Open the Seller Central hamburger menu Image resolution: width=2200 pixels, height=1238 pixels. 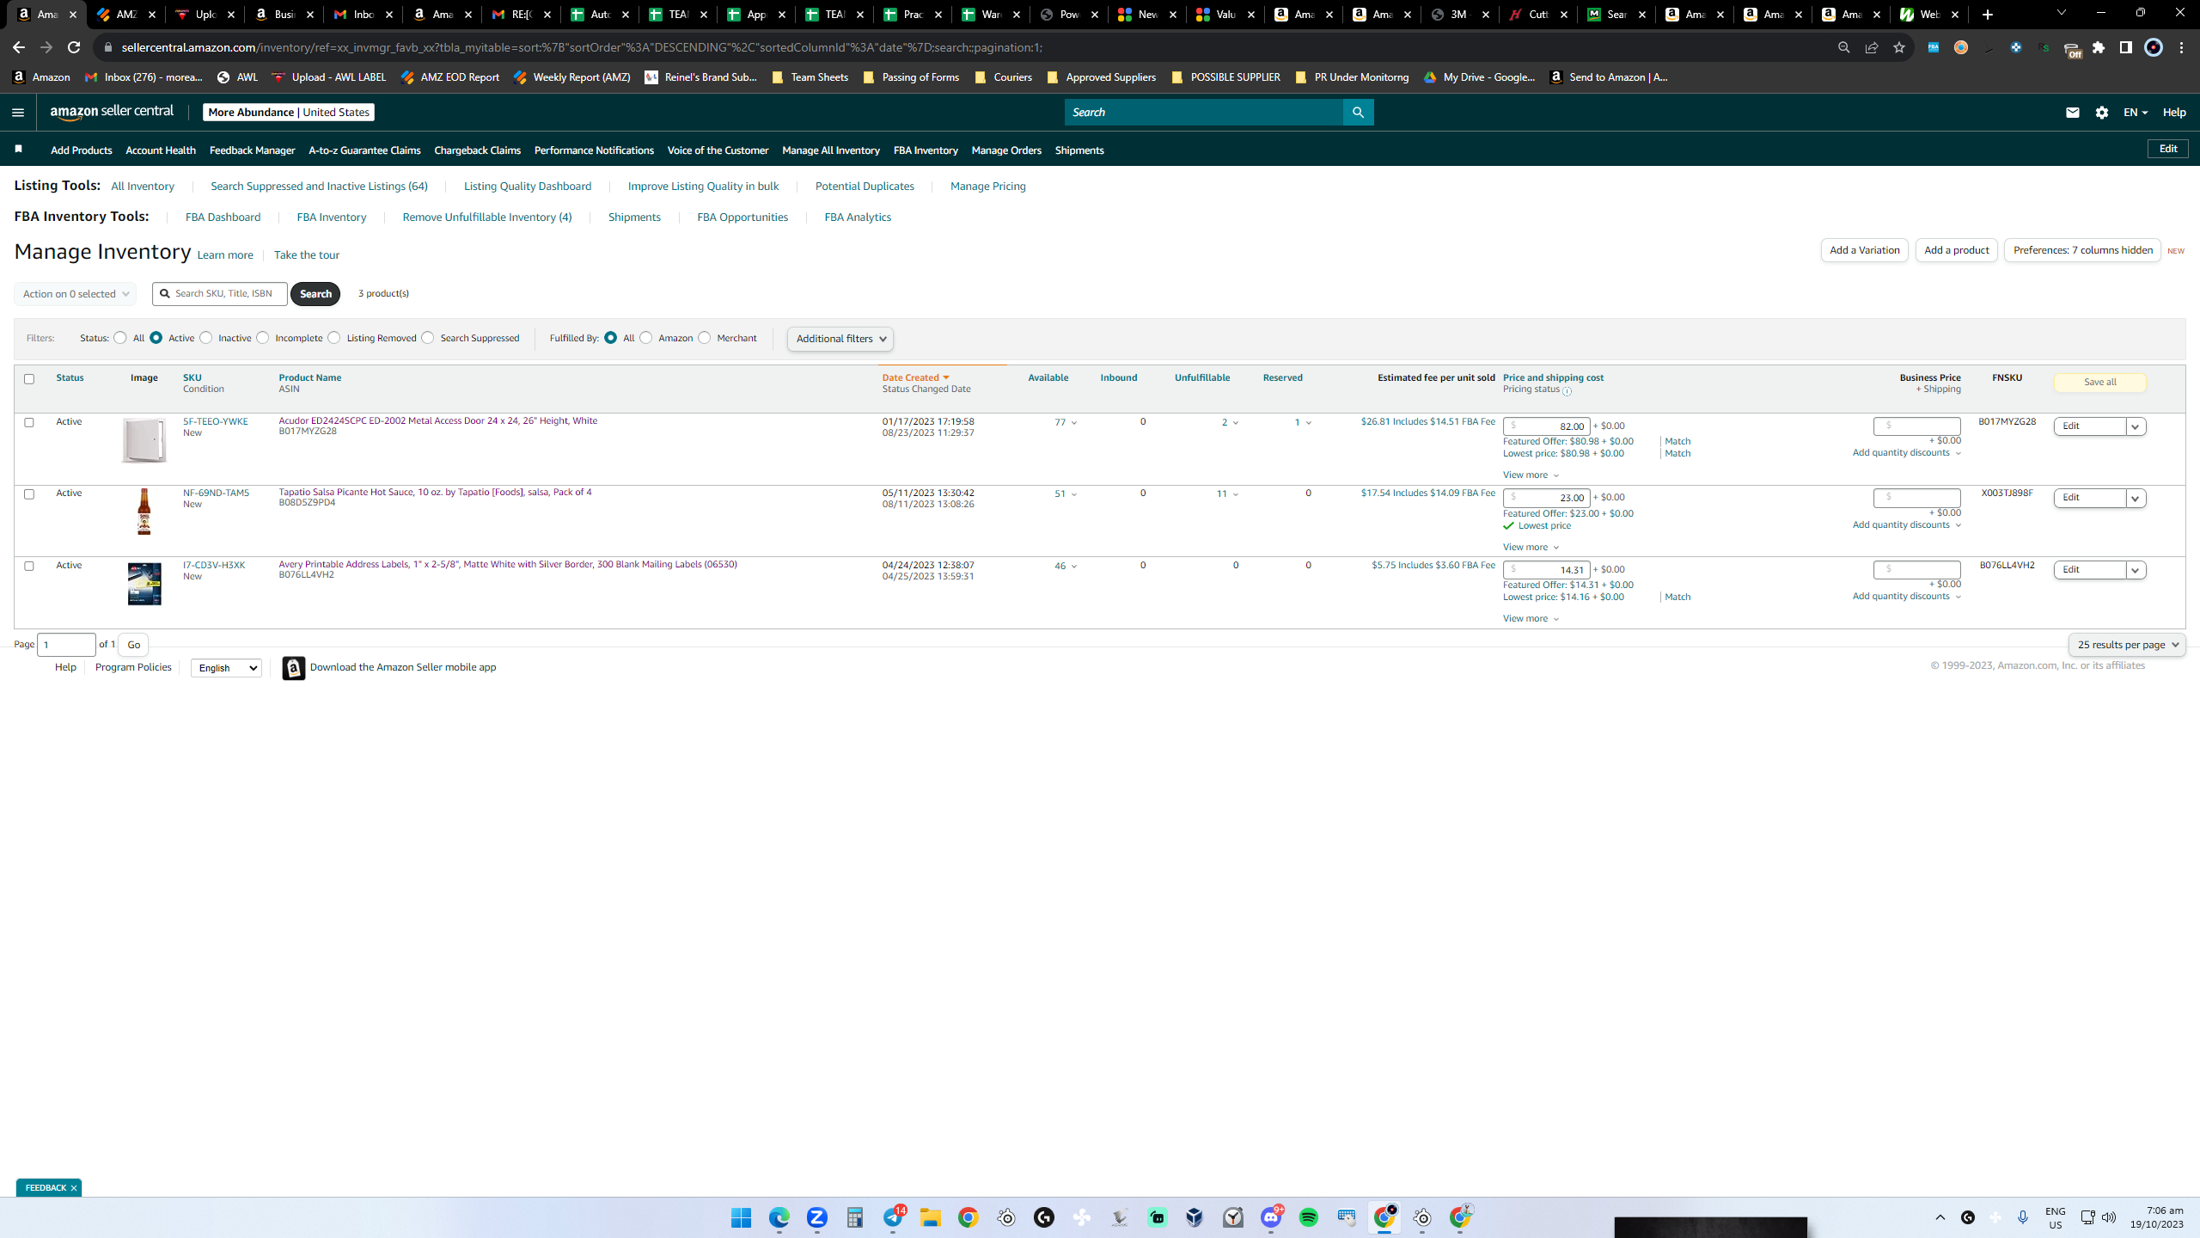[x=18, y=113]
